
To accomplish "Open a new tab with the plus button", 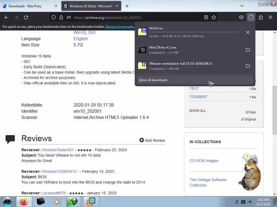I will click(x=127, y=6).
